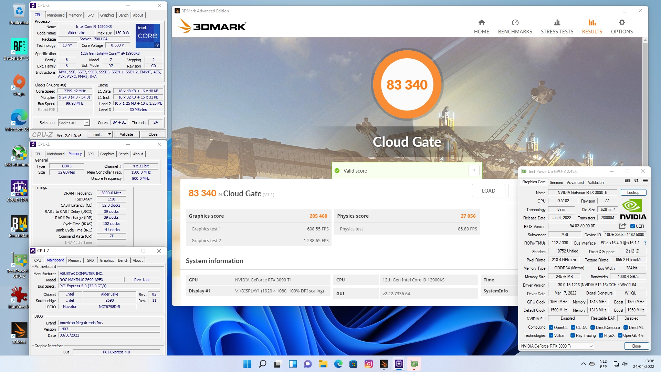Screen dimensions: 661x372
Task: Switch to Advanced tab in GPU-Z
Action: click(x=575, y=183)
